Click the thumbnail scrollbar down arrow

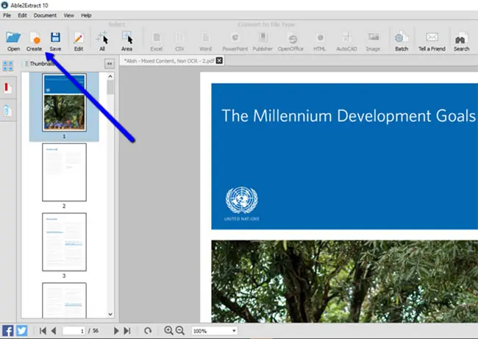click(x=110, y=314)
